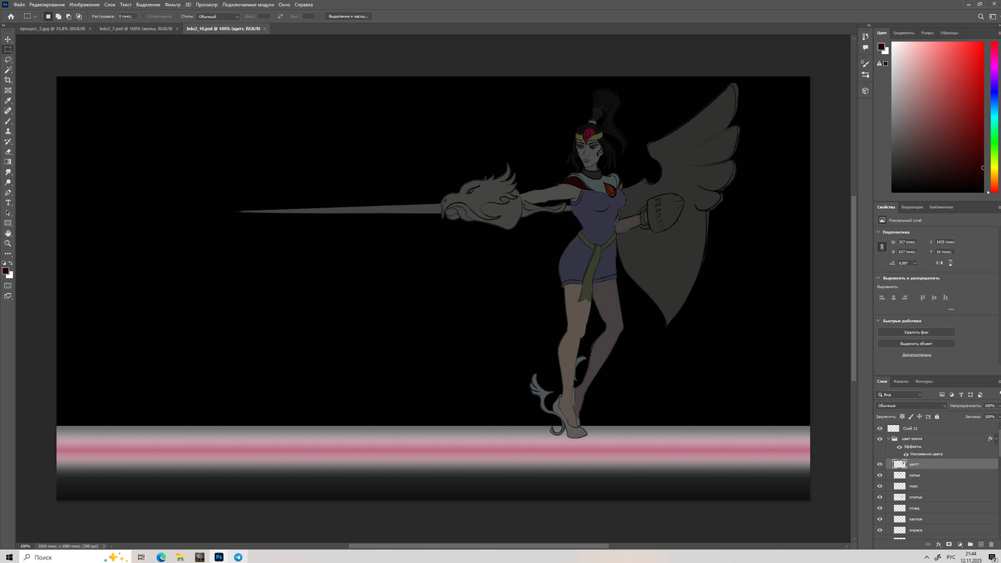Open the Фильтр menu
This screenshot has width=1001, height=563.
172,5
